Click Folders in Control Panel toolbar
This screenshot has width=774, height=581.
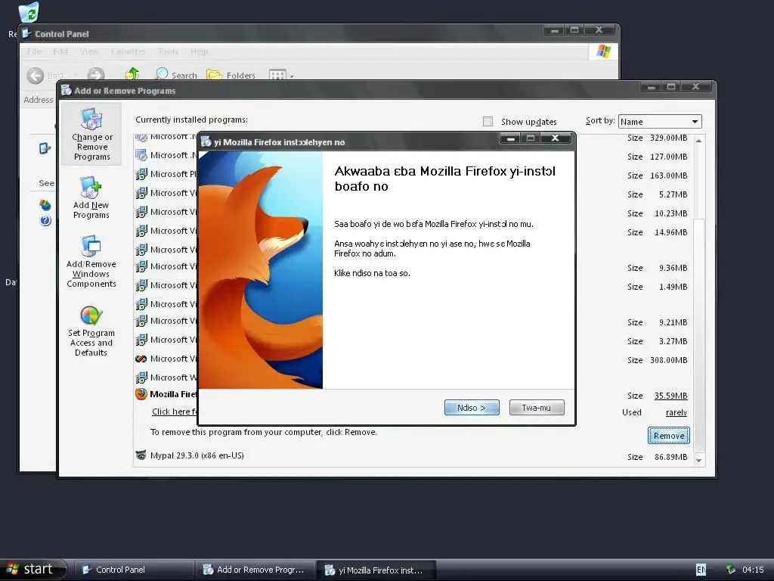click(231, 75)
